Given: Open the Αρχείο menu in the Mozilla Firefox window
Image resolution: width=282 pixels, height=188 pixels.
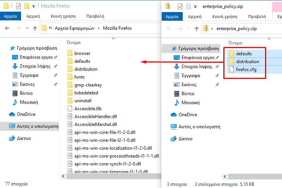Looking at the screenshot, I should pos(11,16).
